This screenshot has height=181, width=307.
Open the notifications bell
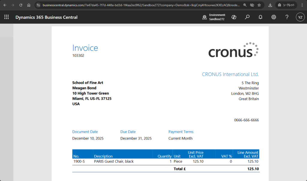pyautogui.click(x=260, y=17)
